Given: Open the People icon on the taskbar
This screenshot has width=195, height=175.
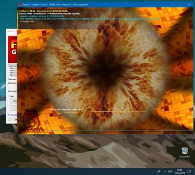Looking at the screenshot, I should click(159, 172).
